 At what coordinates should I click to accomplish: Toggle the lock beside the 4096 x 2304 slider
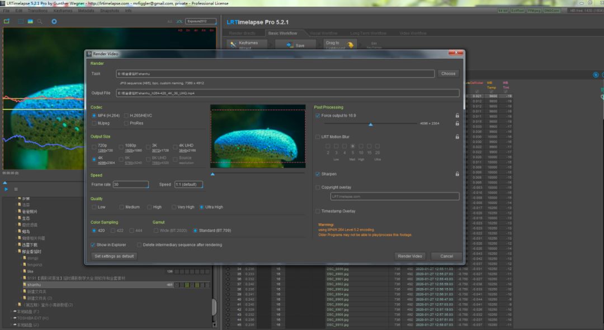(x=457, y=123)
